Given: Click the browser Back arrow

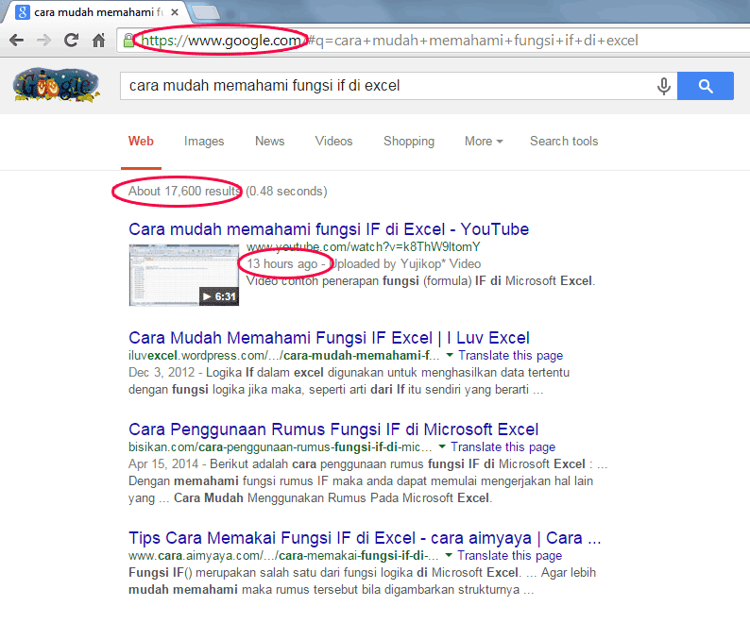Looking at the screenshot, I should (16, 41).
